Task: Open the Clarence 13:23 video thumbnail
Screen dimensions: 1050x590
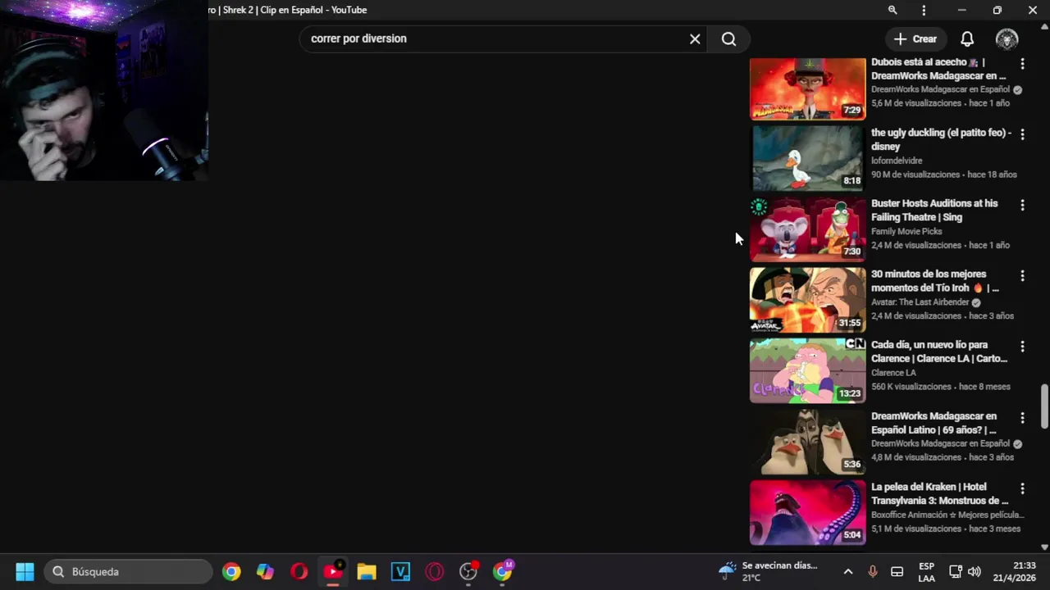Action: pos(807,370)
